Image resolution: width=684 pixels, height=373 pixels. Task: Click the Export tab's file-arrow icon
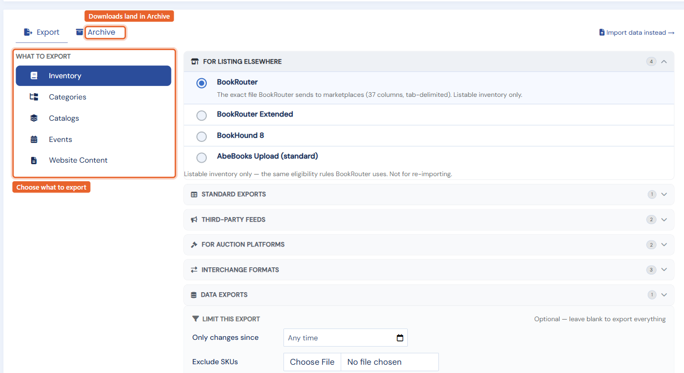pos(28,32)
